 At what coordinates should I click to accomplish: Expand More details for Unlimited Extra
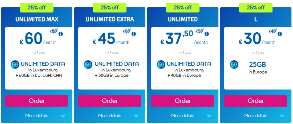(118, 116)
